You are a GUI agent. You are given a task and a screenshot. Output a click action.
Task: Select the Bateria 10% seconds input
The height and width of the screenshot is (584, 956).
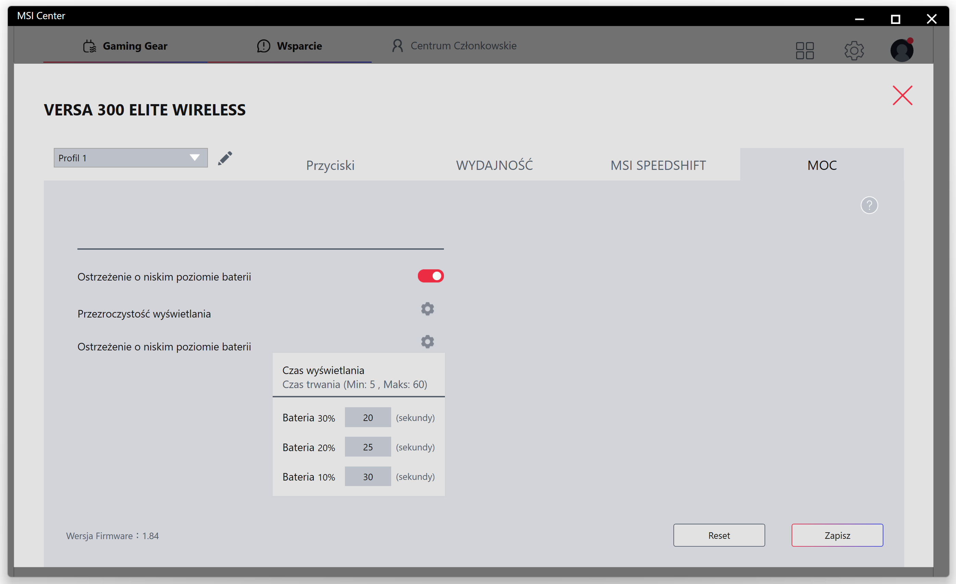(x=368, y=476)
